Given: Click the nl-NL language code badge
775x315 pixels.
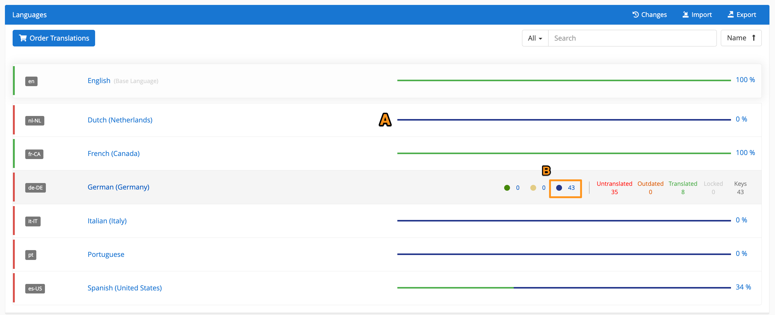Looking at the screenshot, I should 35,121.
